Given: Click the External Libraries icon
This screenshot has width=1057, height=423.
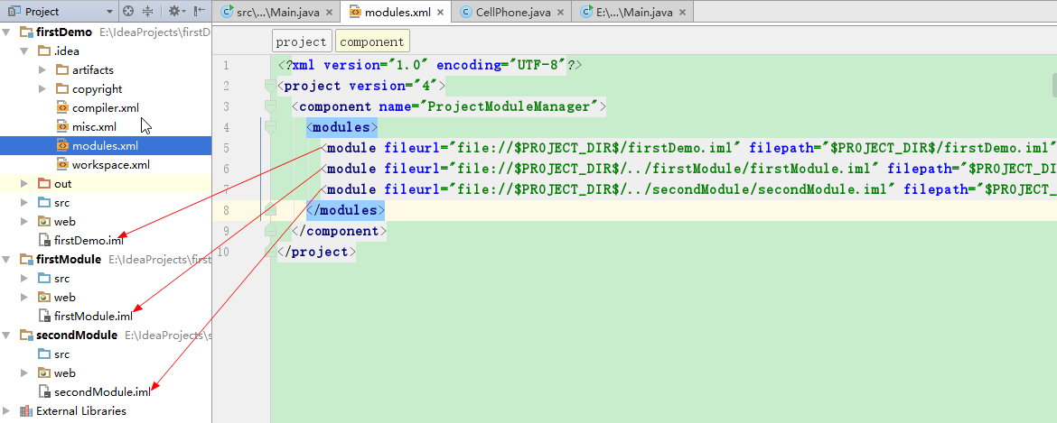Looking at the screenshot, I should click(26, 411).
